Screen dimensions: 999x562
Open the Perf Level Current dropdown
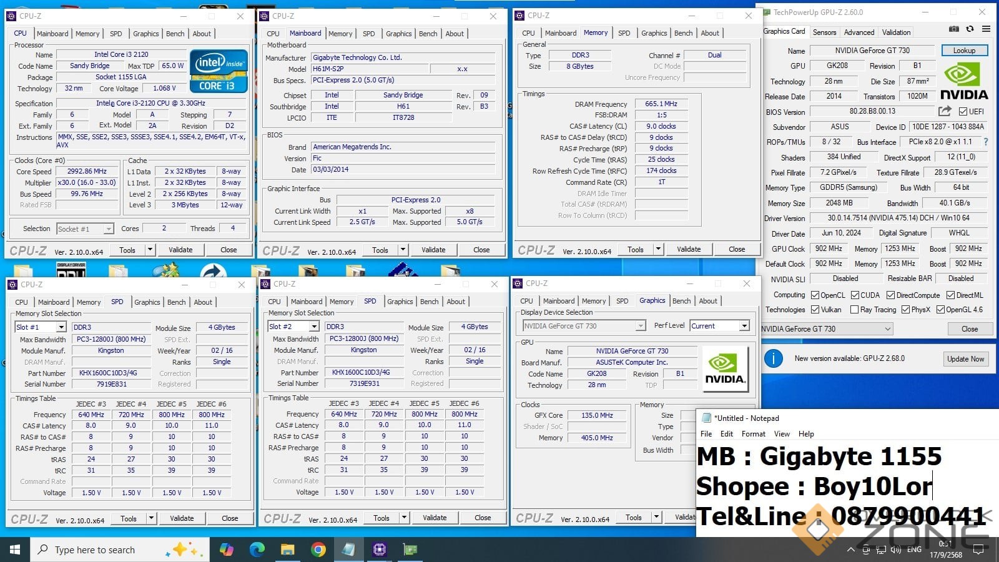tap(744, 326)
